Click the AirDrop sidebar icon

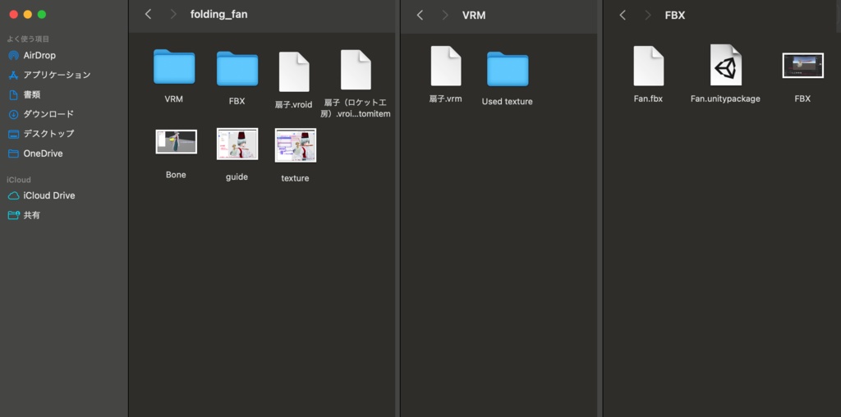click(x=13, y=55)
